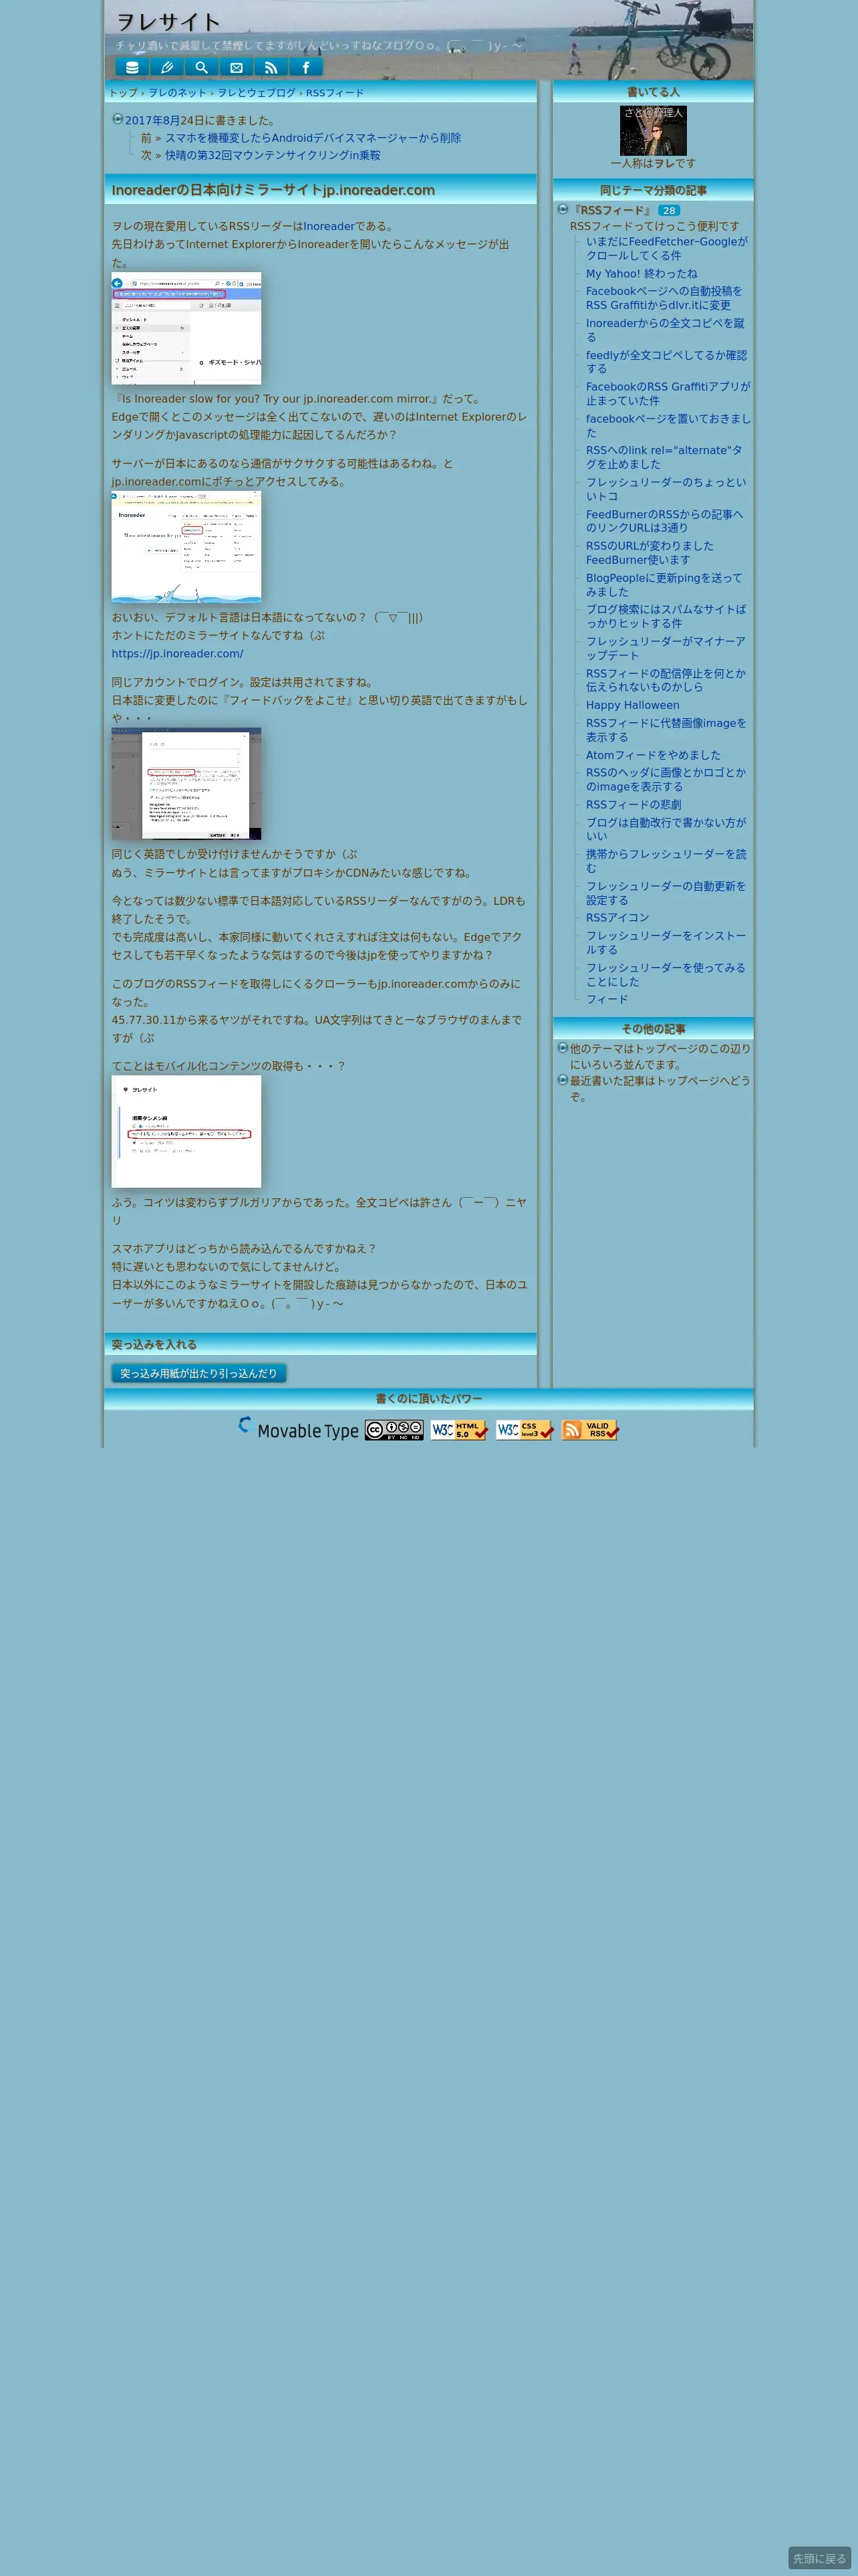
Task: Open facebookページを置いておきました article
Action: coord(668,425)
